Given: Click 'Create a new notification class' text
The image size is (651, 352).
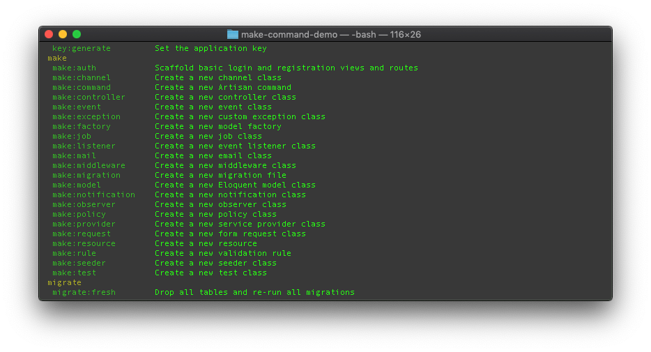Looking at the screenshot, I should 231,194.
